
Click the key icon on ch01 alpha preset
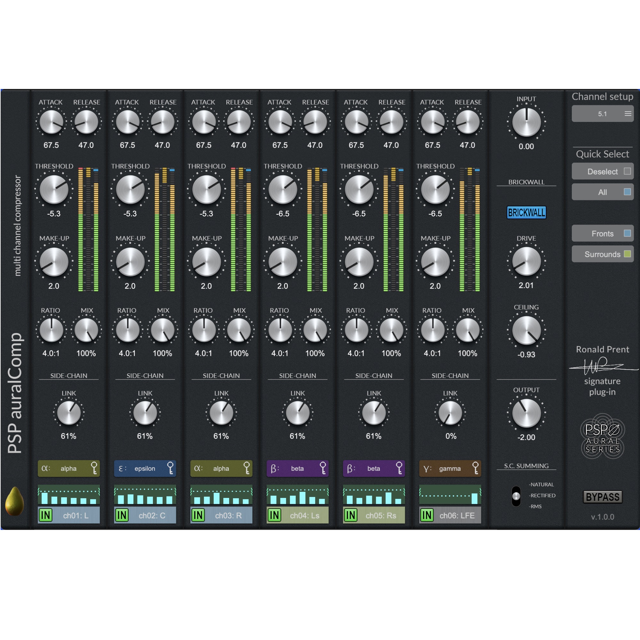click(94, 468)
